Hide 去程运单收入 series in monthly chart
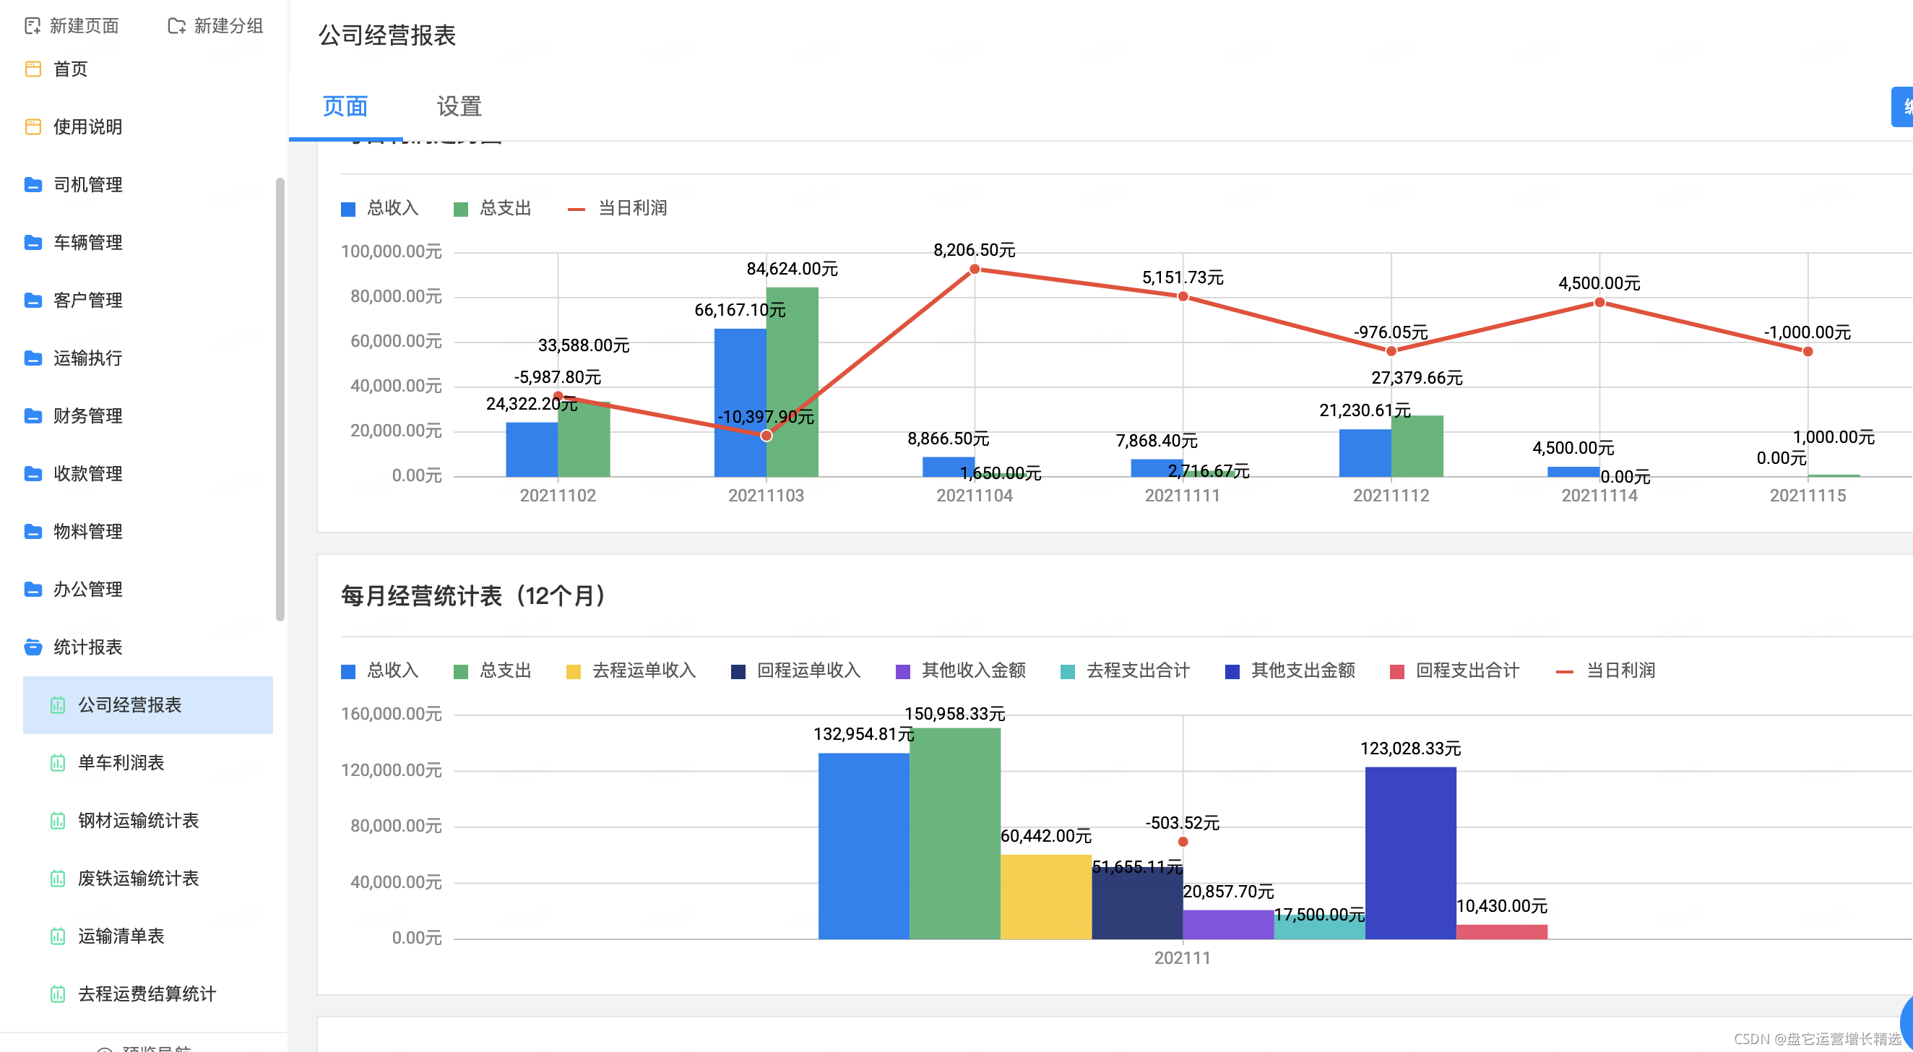Viewport: 1913px width, 1052px height. (x=631, y=671)
